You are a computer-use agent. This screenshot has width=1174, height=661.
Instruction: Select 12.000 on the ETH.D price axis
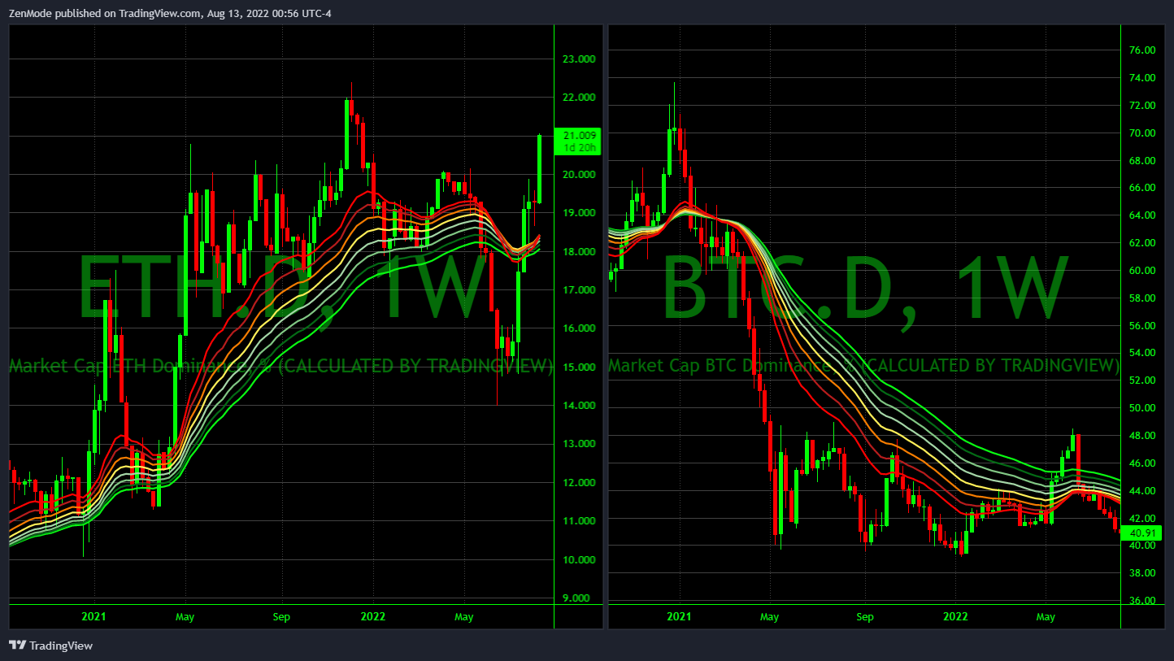click(580, 482)
